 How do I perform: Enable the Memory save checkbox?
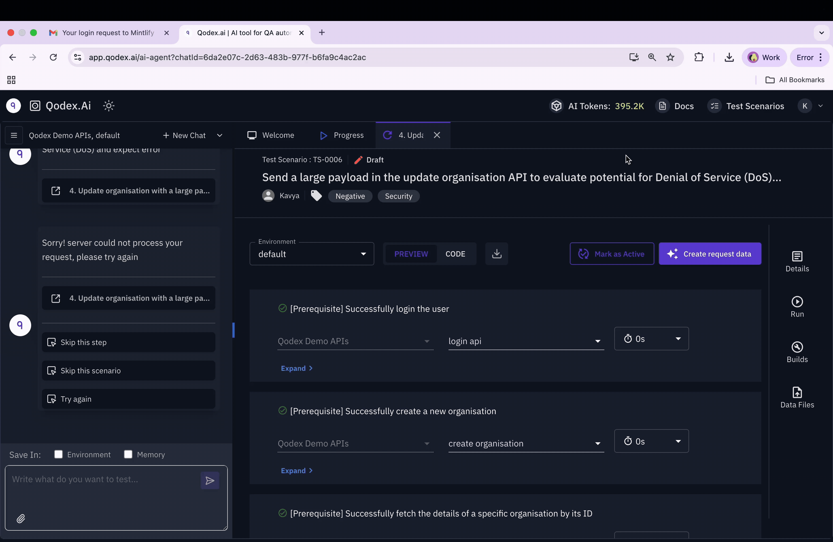point(128,454)
